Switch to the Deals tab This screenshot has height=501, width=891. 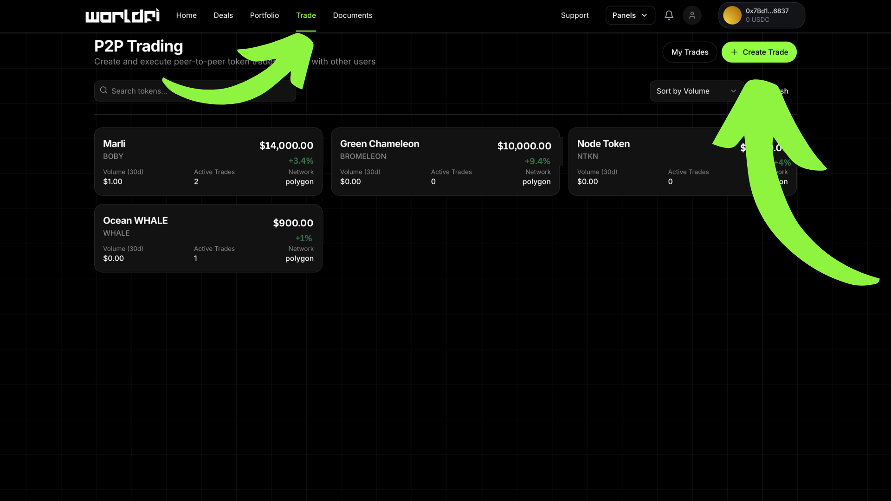pos(223,15)
